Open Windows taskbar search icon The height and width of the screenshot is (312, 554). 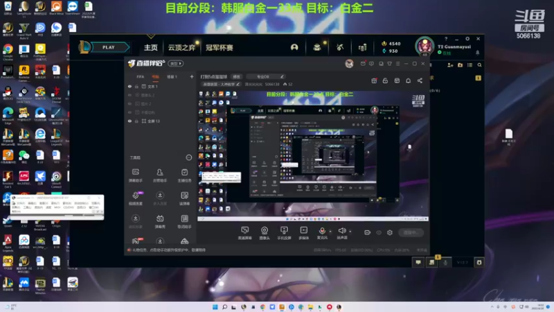(x=224, y=306)
